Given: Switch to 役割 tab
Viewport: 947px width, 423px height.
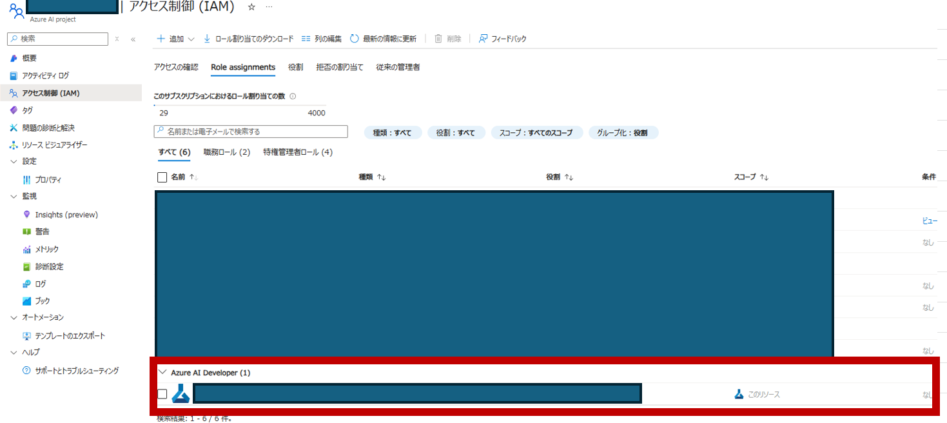Looking at the screenshot, I should pyautogui.click(x=296, y=67).
